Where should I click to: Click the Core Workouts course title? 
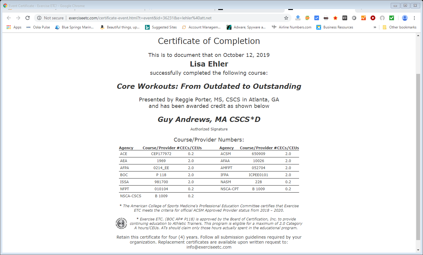(209, 86)
